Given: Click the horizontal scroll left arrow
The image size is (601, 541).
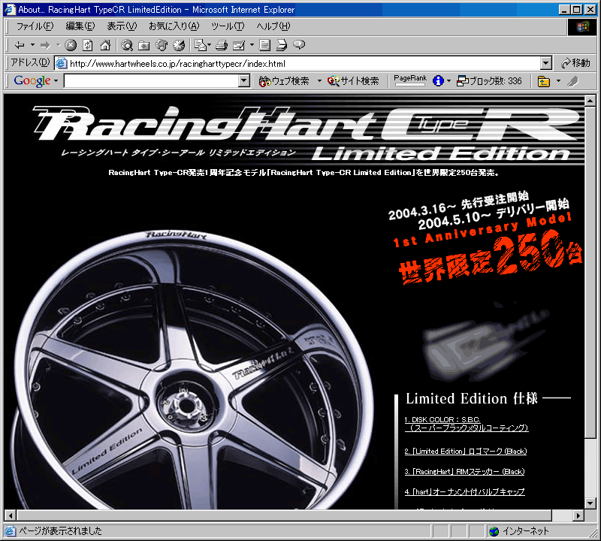Looking at the screenshot, I should pyautogui.click(x=11, y=515).
